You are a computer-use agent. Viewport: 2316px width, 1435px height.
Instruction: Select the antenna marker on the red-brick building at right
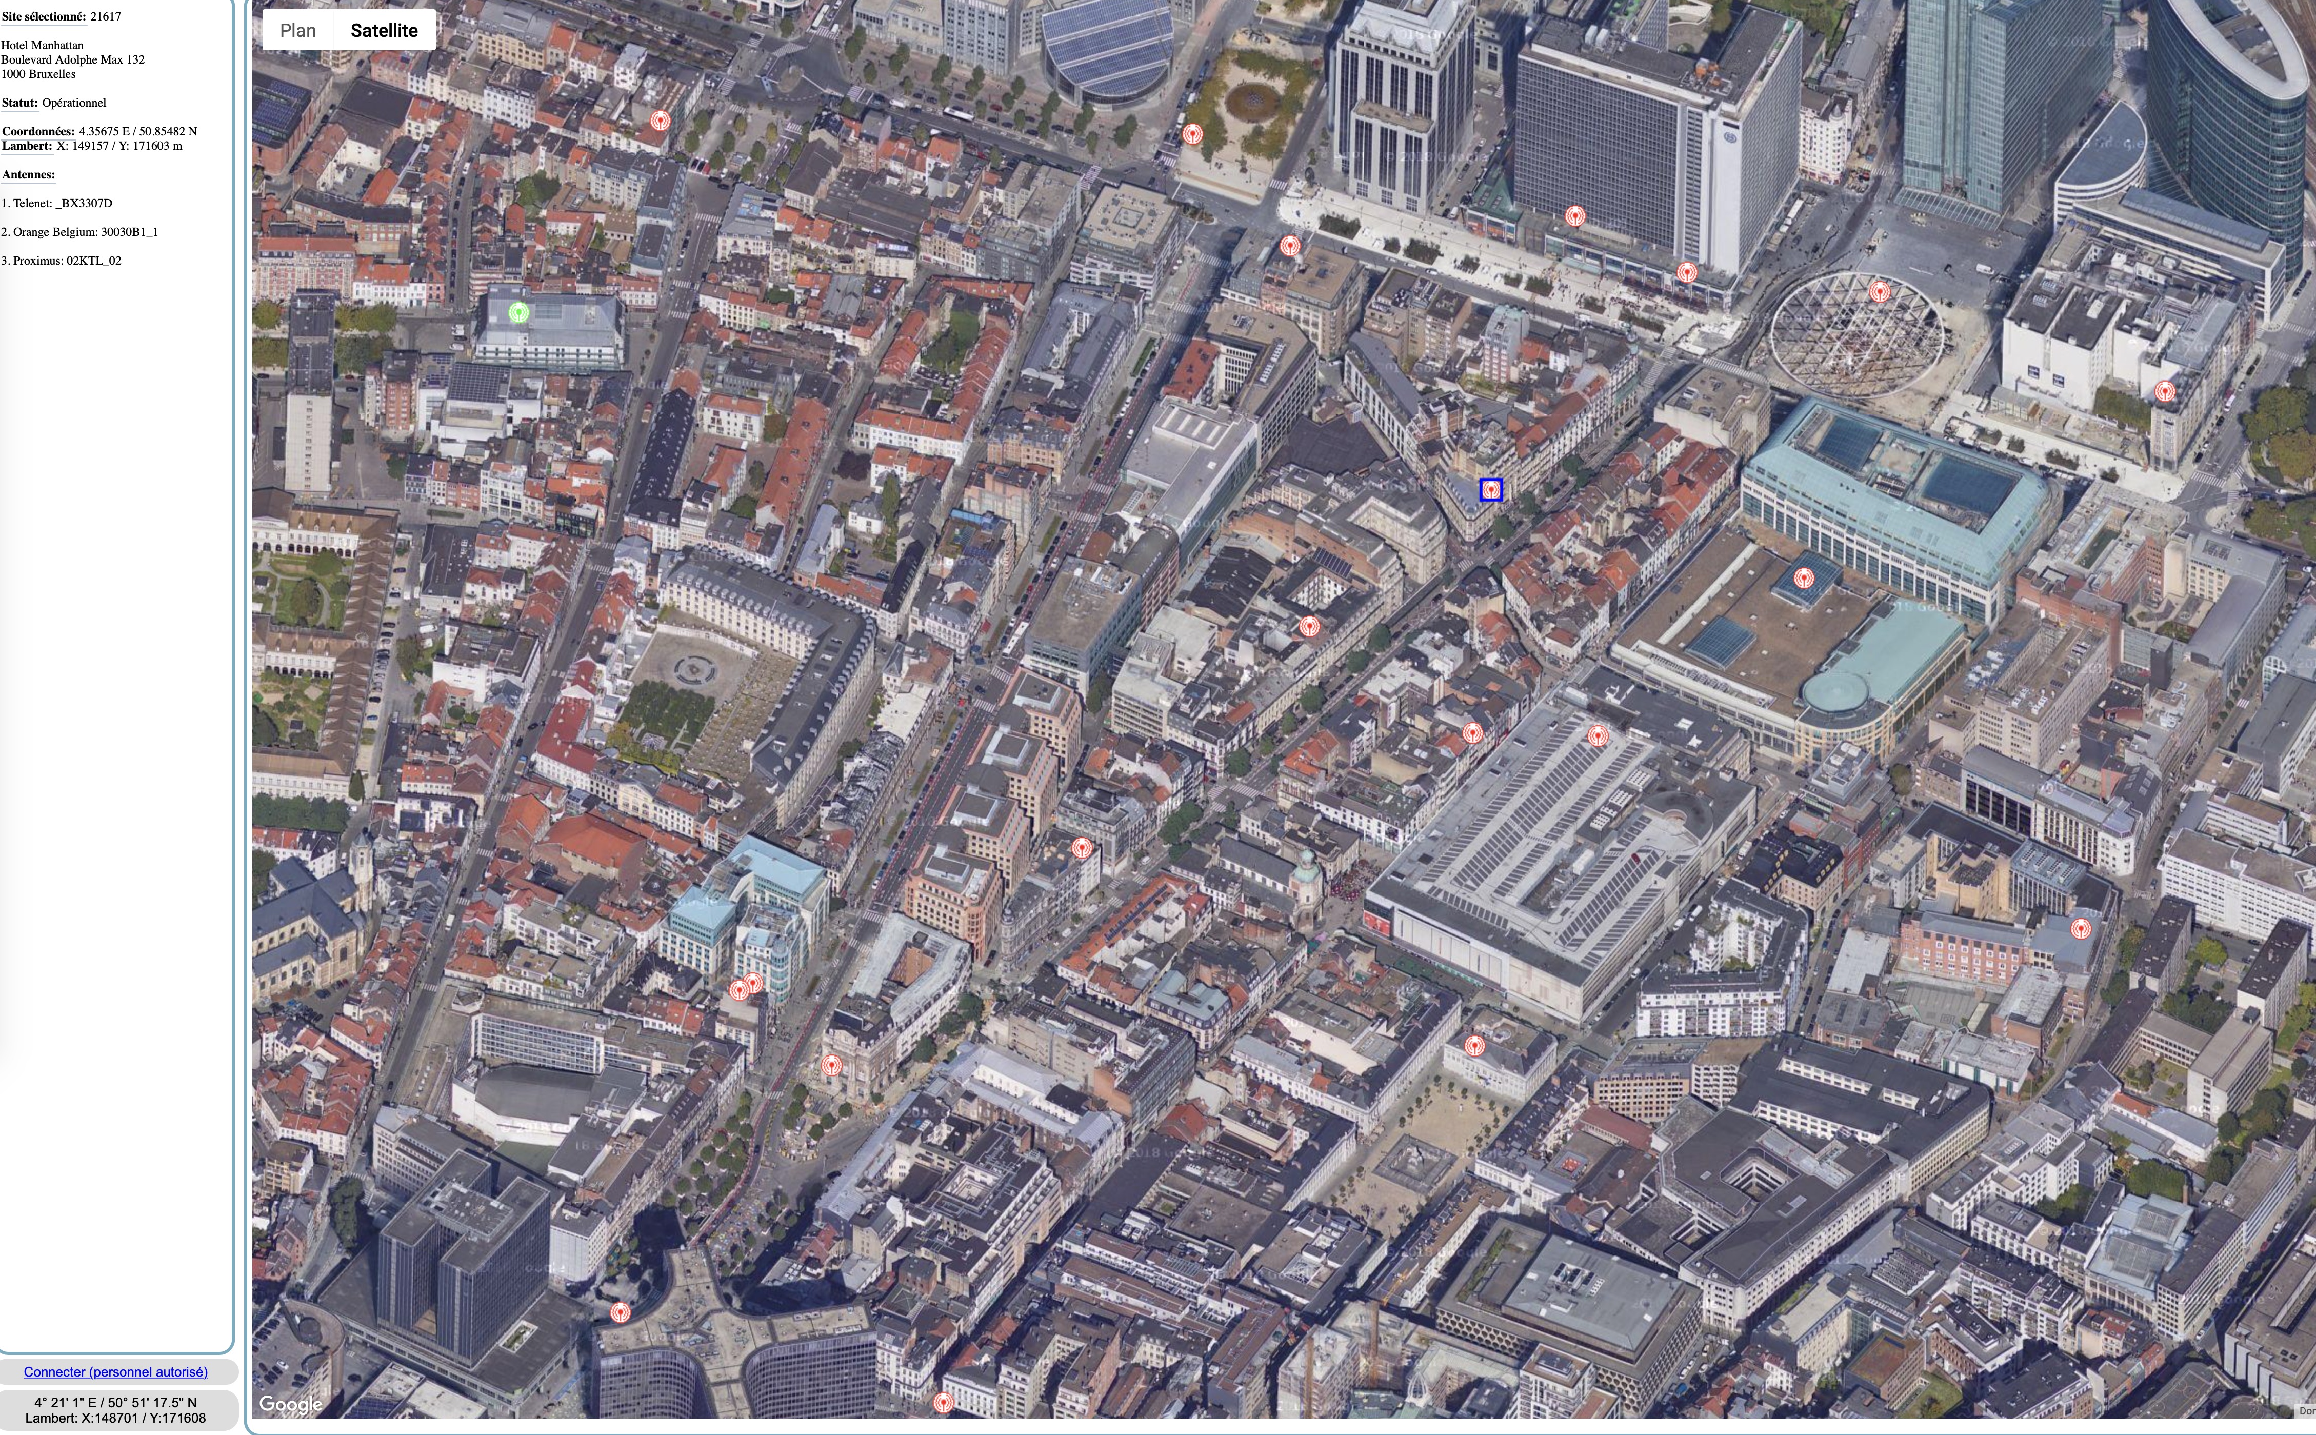coord(2081,928)
